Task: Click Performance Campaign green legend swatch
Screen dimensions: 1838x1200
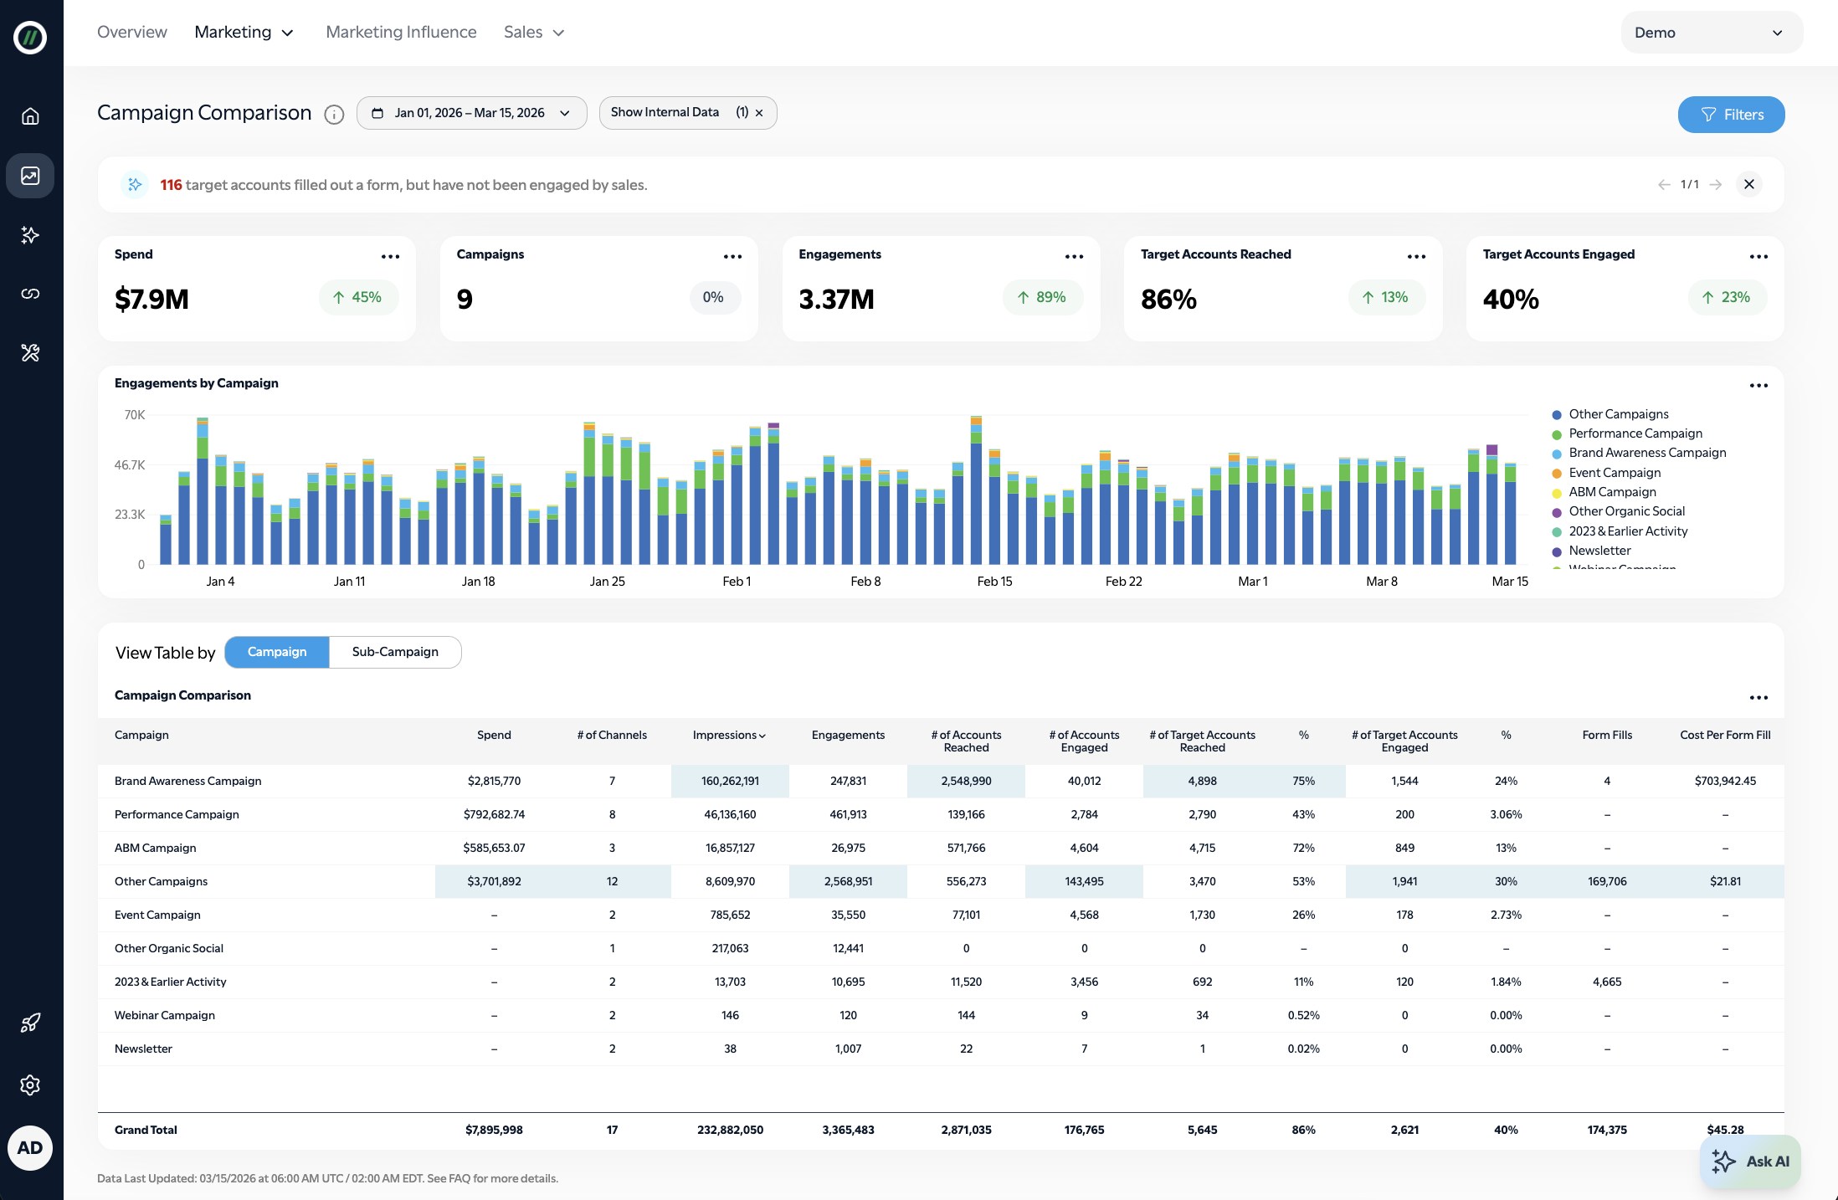Action: pyautogui.click(x=1557, y=434)
